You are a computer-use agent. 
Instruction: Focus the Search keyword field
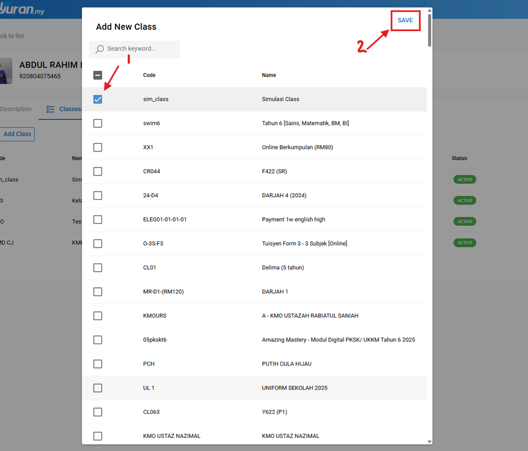(134, 49)
